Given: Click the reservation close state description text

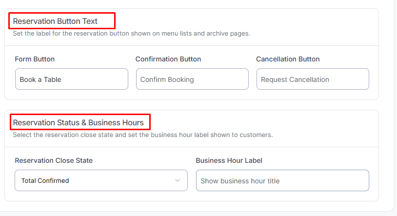Looking at the screenshot, I should [142, 135].
